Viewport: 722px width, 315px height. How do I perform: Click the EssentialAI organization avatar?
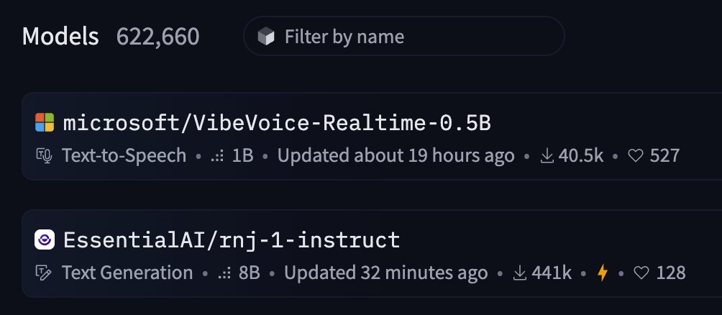(45, 239)
